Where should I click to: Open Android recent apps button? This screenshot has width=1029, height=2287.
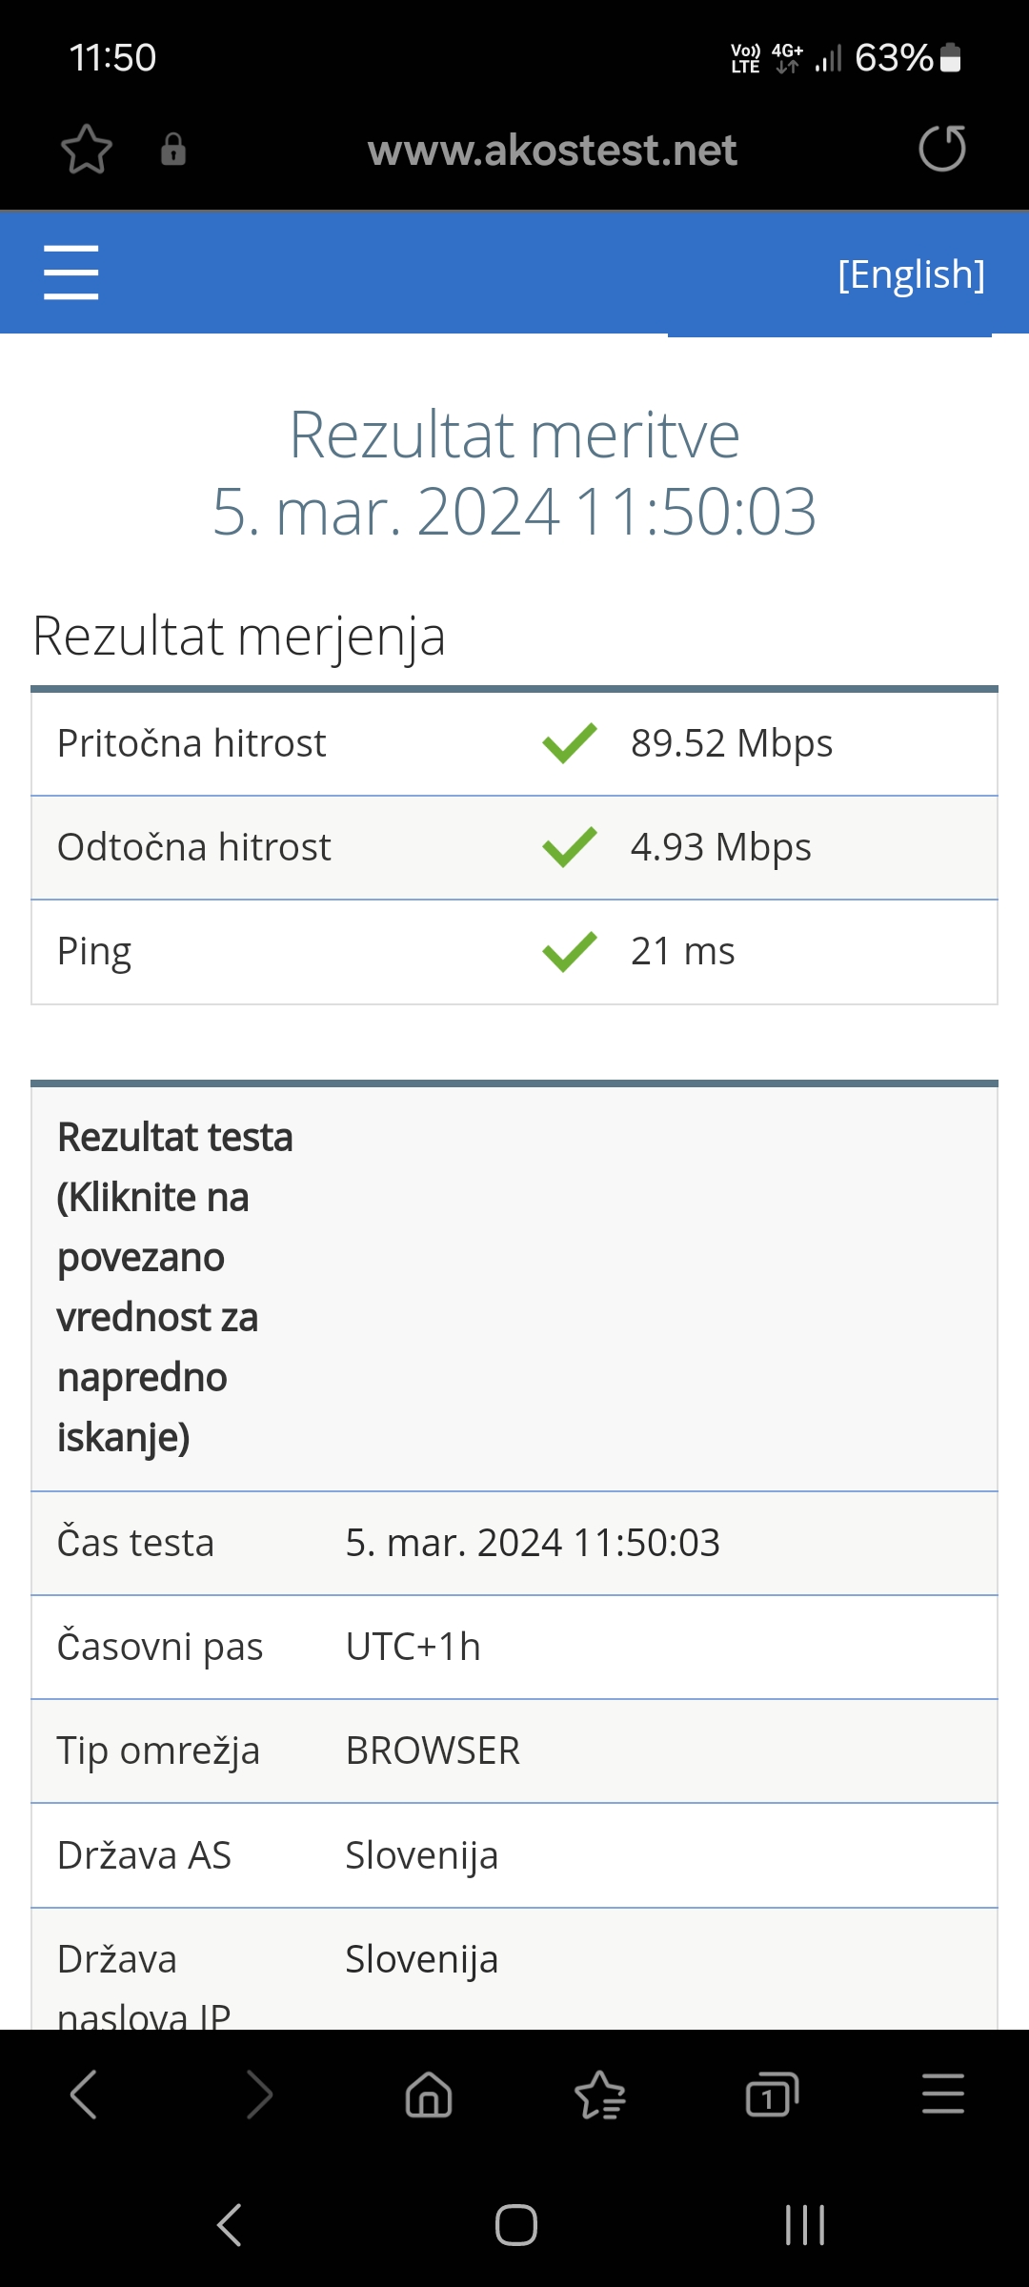[x=804, y=2225]
